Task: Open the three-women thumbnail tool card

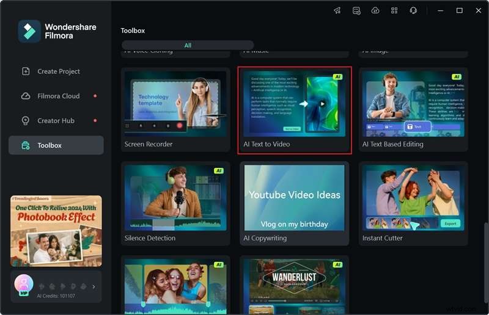Action: [x=175, y=285]
